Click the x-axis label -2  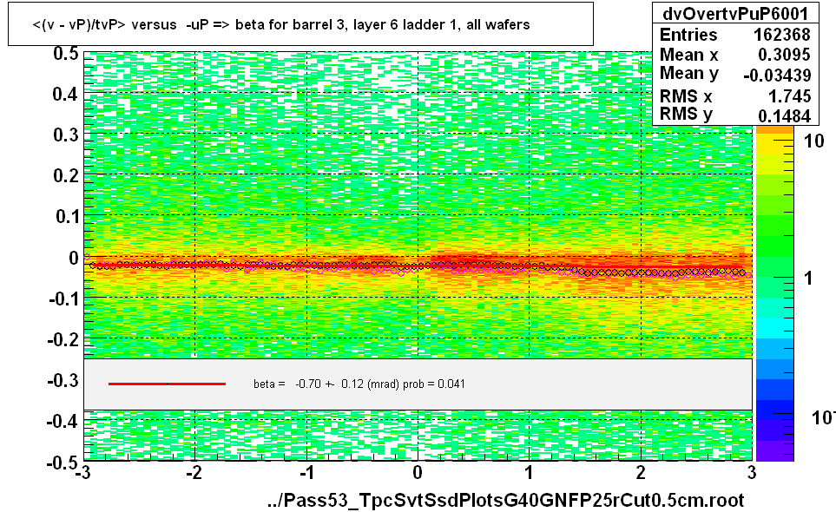pyautogui.click(x=194, y=473)
